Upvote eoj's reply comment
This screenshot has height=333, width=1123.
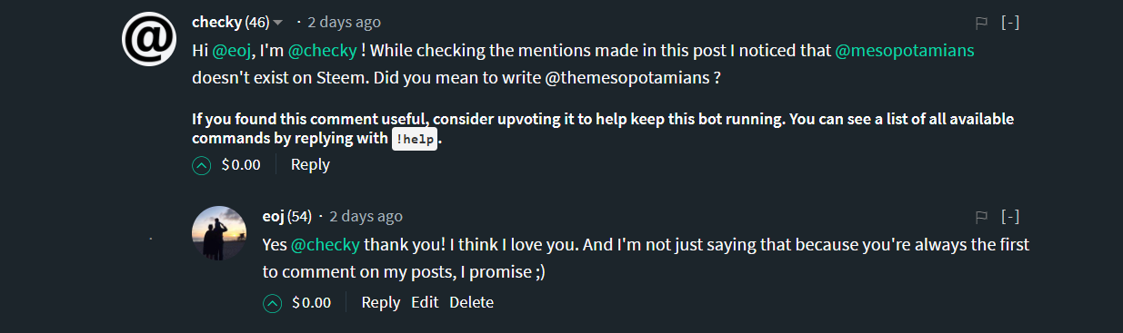coord(272,303)
